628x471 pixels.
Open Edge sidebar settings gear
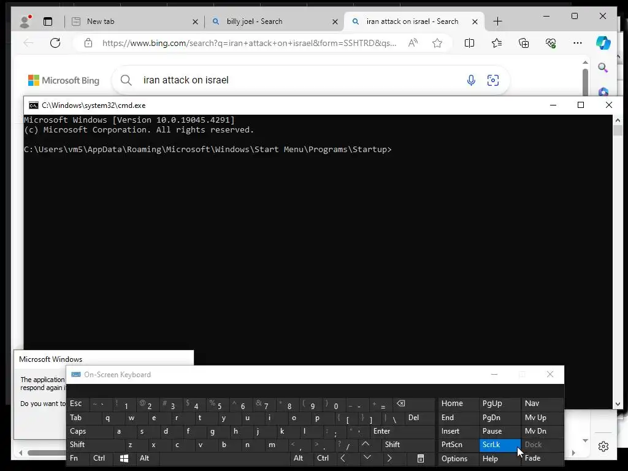tap(603, 446)
